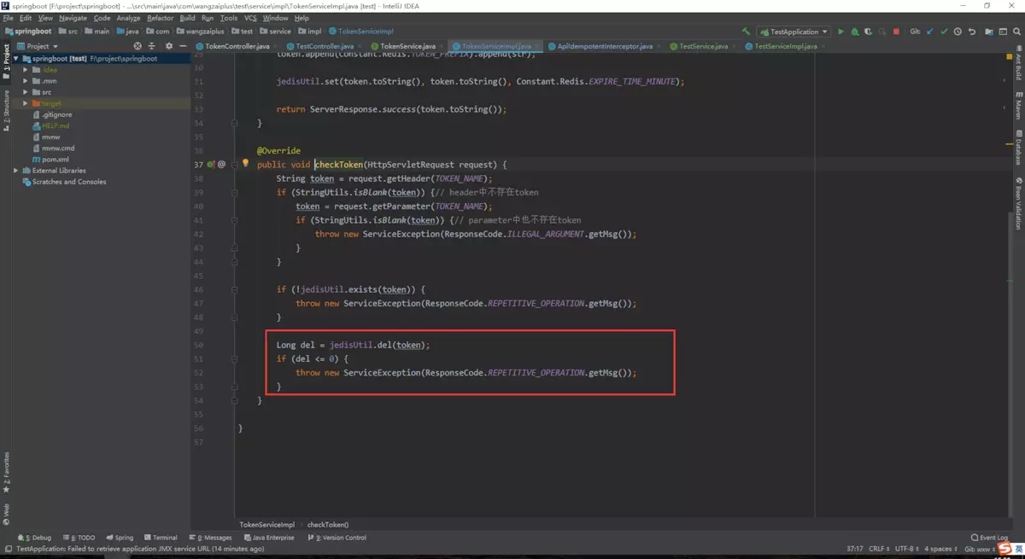Switch to the ApiIdempotentInterceptor.java tab
Image resolution: width=1025 pixels, height=559 pixels.
[x=605, y=46]
